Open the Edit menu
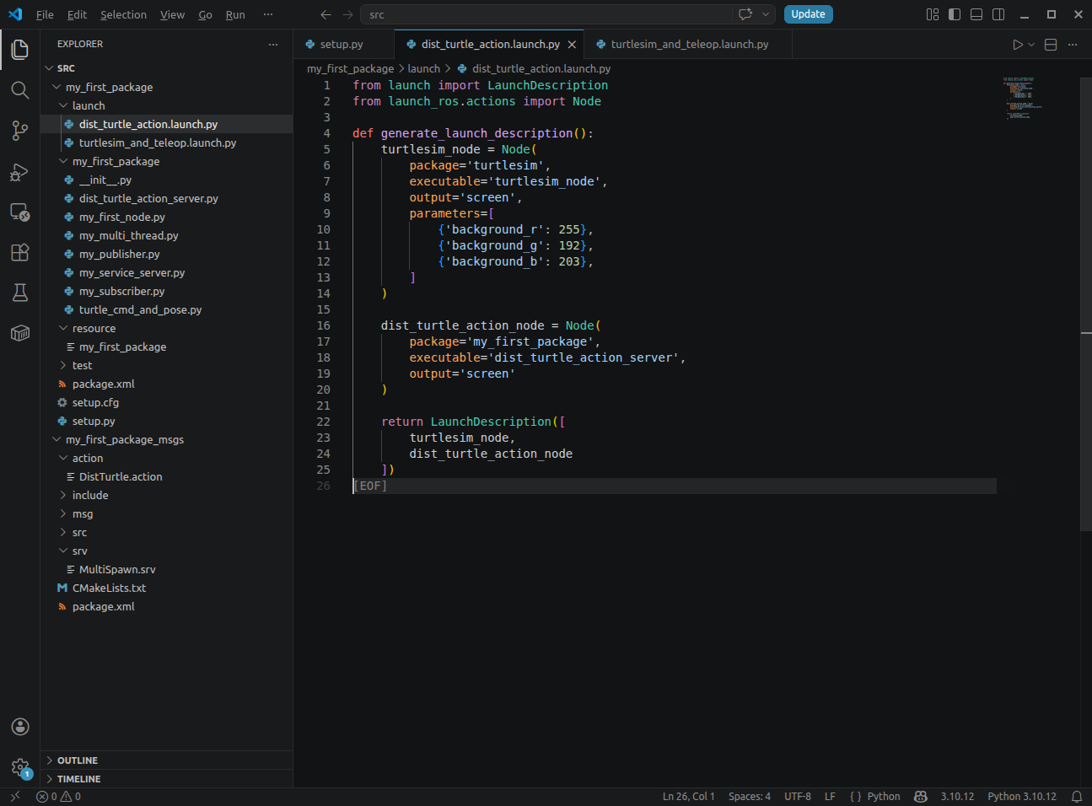Viewport: 1092px width, 806px height. tap(77, 14)
